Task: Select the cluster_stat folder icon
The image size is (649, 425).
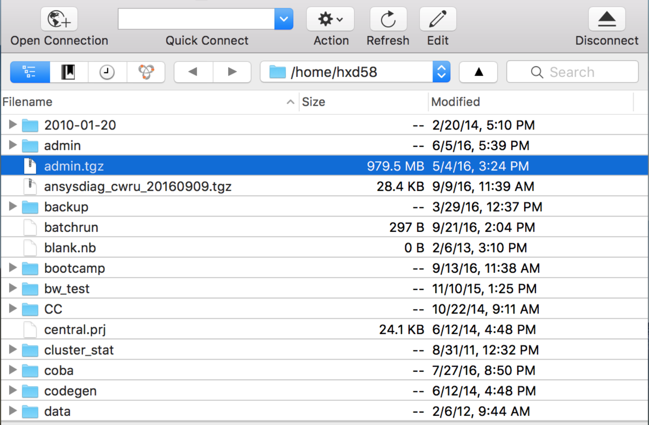Action: [x=30, y=350]
